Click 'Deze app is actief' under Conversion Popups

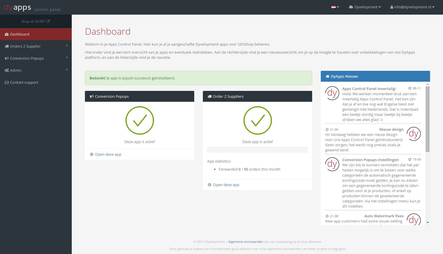pyautogui.click(x=140, y=142)
